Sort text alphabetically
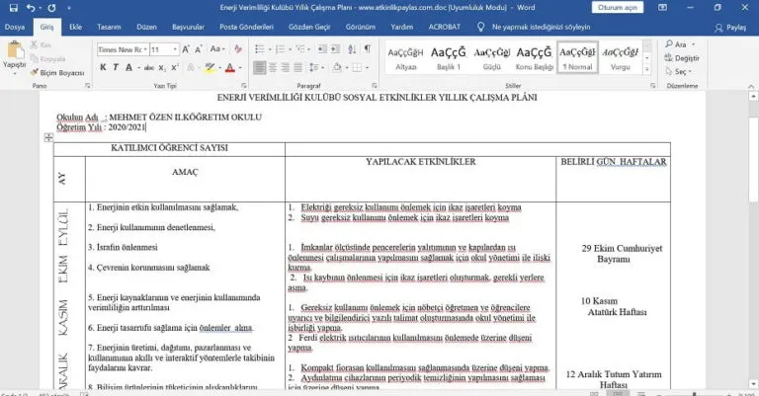This screenshot has width=759, height=396. point(352,49)
